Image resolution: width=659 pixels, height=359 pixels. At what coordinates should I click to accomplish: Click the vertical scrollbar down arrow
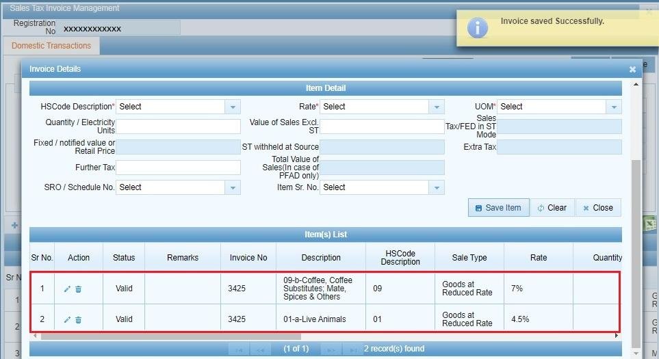pos(636,354)
